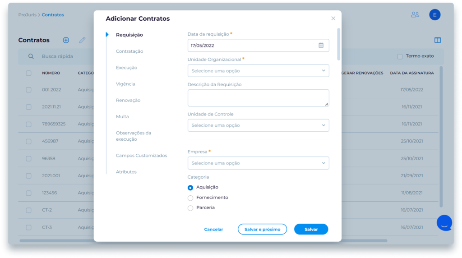This screenshot has width=462, height=258.
Task: Open the chat support bubble
Action: click(x=444, y=223)
